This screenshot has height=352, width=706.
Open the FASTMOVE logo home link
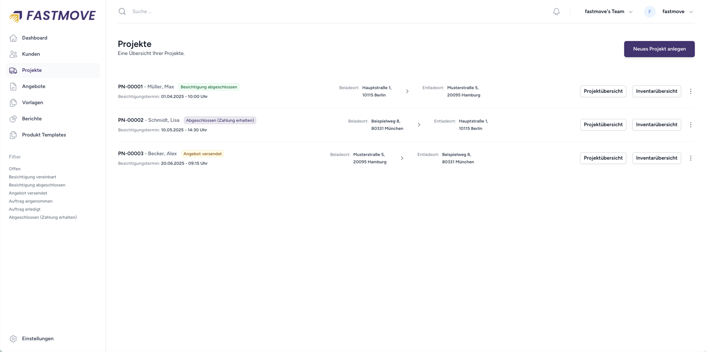click(x=52, y=16)
